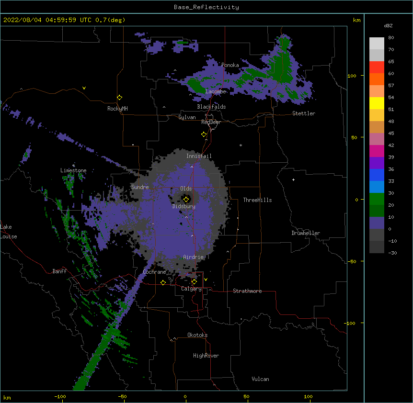Click the yellow v marker north of RockyMH
413x403 pixels.
[x=84, y=88]
